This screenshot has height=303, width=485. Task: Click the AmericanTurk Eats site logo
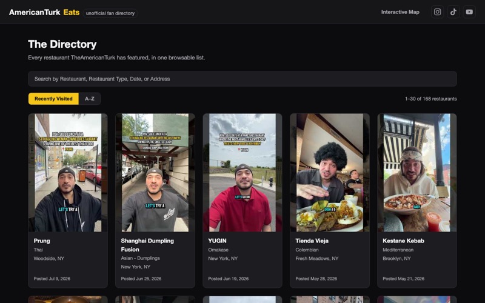pyautogui.click(x=44, y=12)
